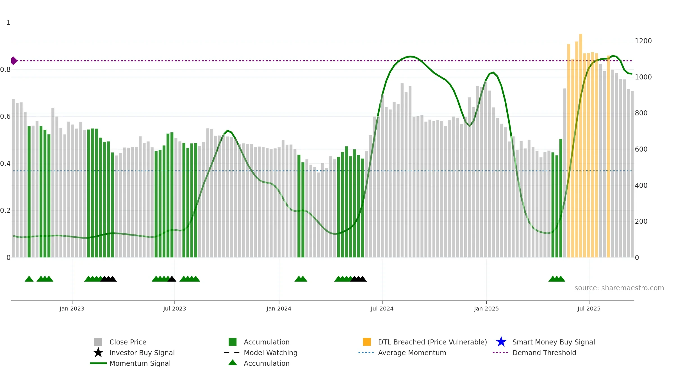
Task: Click the Model Watching legend text
Action: click(x=270, y=353)
